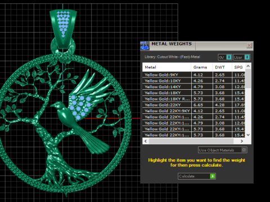Click the Metal column header

[166, 67]
